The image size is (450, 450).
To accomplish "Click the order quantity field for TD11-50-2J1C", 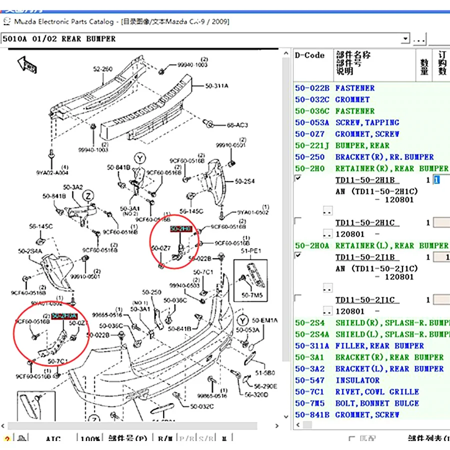I will click(x=441, y=300).
